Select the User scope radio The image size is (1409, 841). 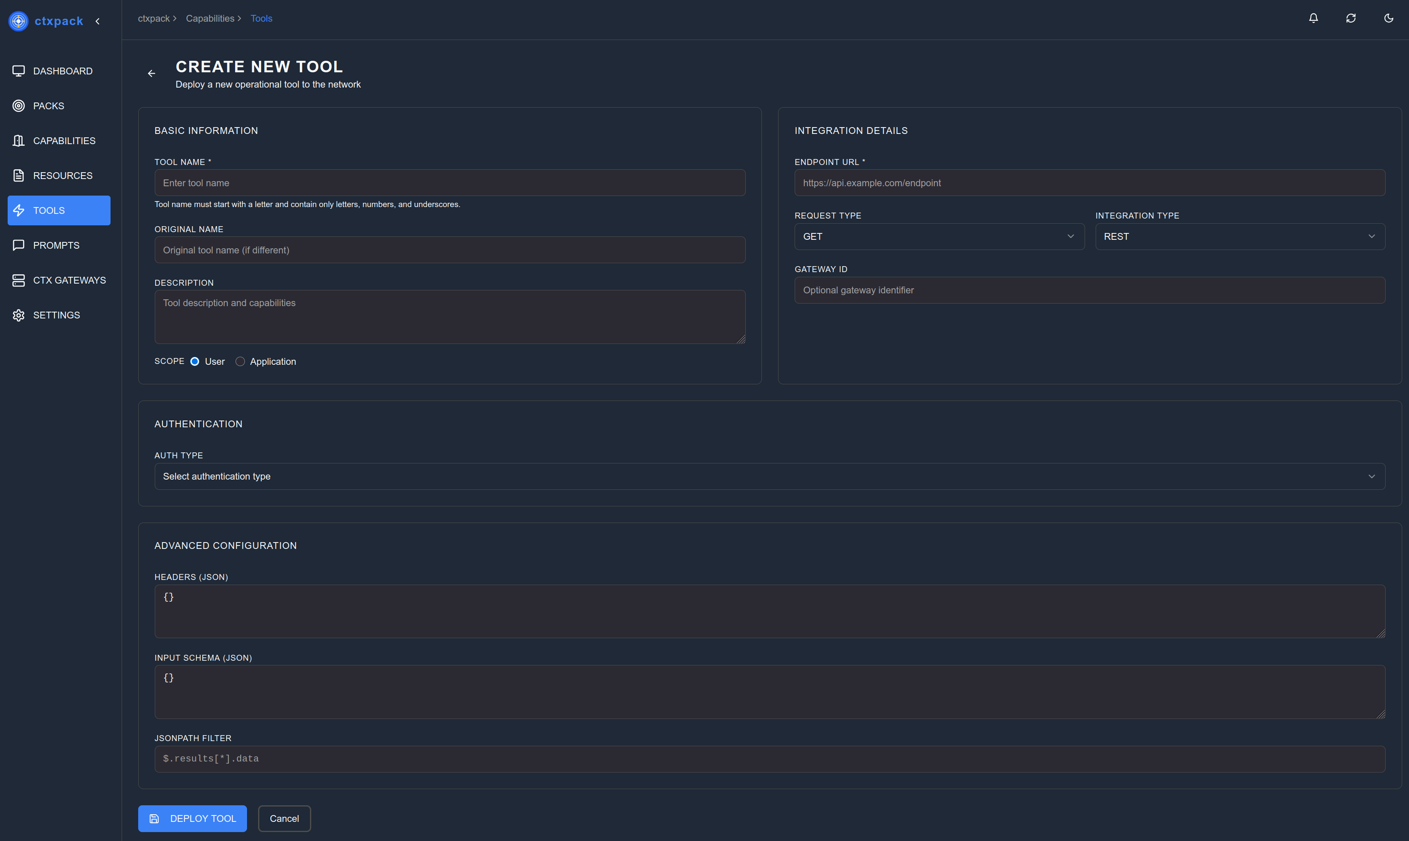click(195, 361)
